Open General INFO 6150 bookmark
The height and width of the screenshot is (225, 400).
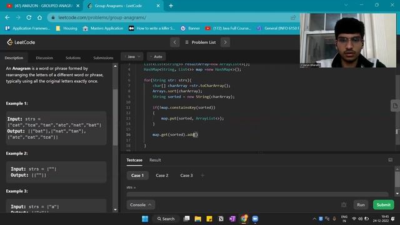[x=277, y=28]
